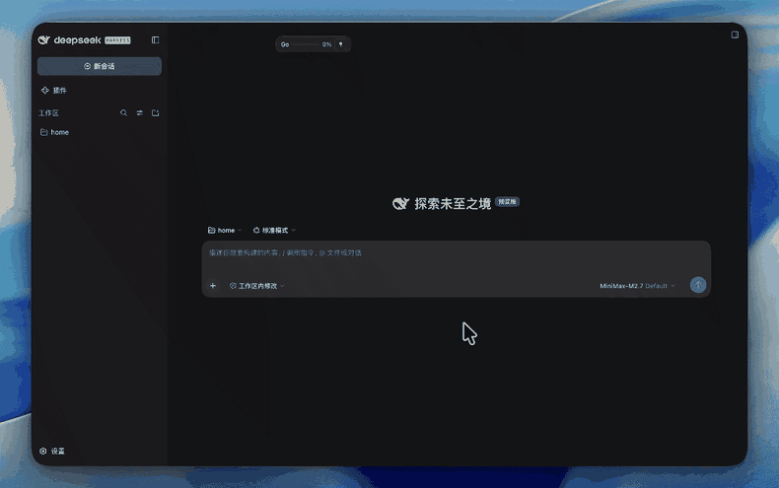Click the Go usage progress bar
Screen dimensions: 779x488
point(305,44)
